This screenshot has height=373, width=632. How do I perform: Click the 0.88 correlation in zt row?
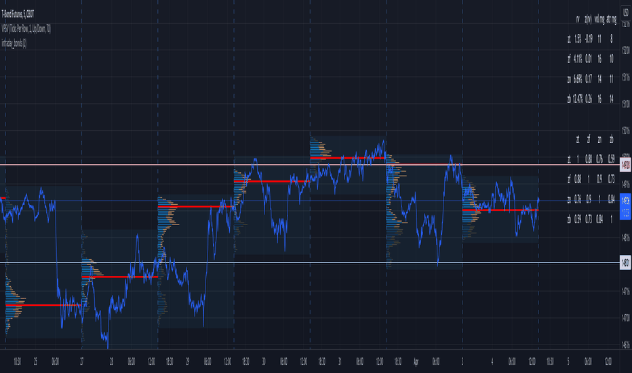tap(589, 159)
